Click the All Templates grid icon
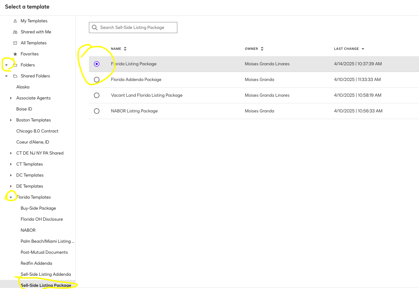Viewport: 419px width, 289px height. click(15, 43)
